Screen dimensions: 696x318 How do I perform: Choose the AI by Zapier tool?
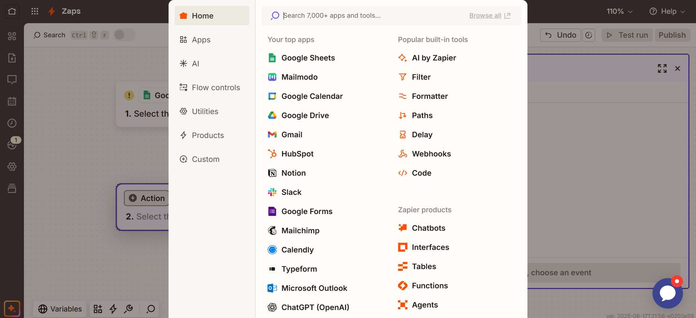tap(427, 58)
